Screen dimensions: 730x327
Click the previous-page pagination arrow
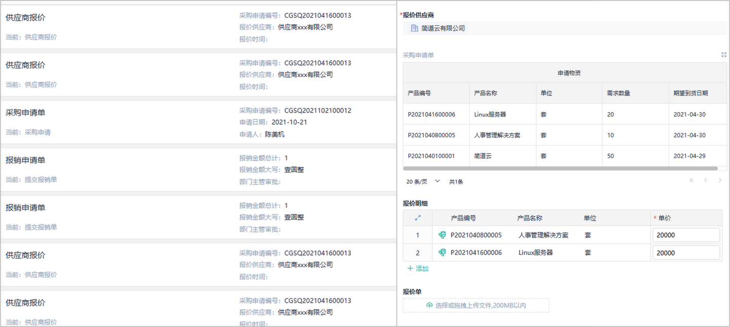(x=706, y=180)
